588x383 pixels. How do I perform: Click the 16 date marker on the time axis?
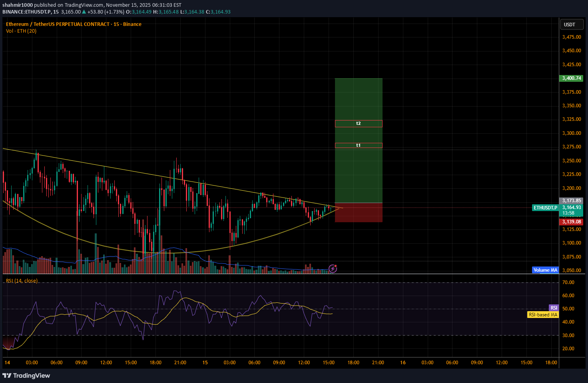pyautogui.click(x=403, y=363)
